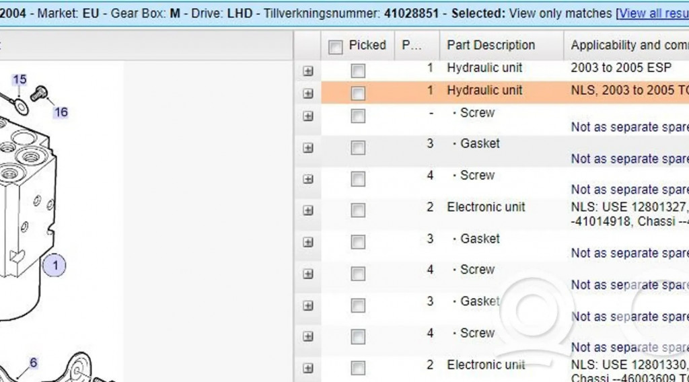Expand the highlighted Hydraulic unit row
The width and height of the screenshot is (689, 382).
tap(308, 93)
